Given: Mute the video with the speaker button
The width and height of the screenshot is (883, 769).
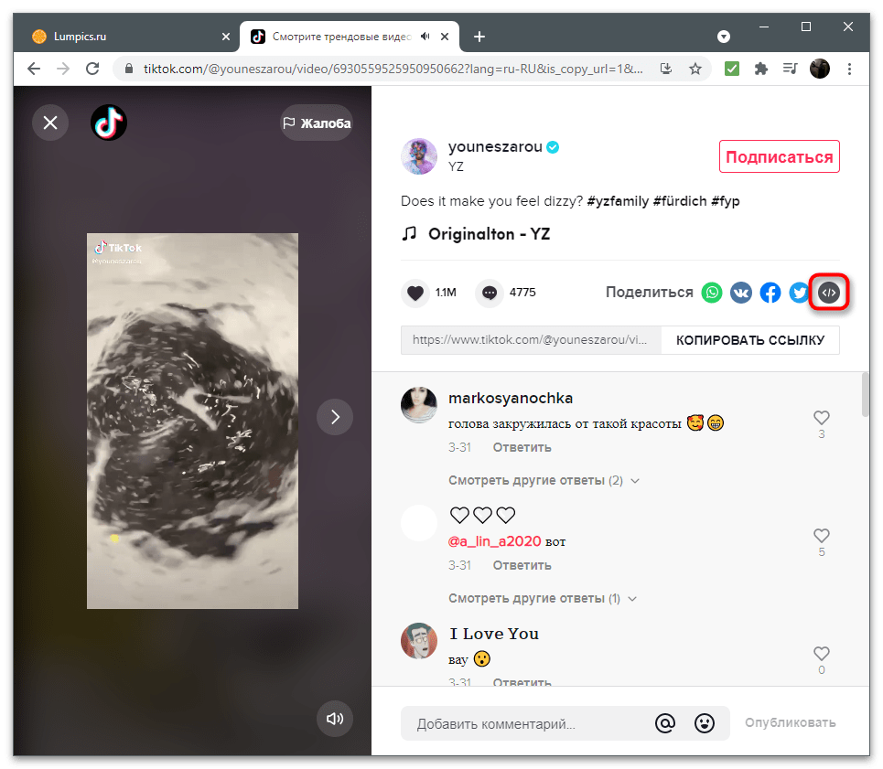Looking at the screenshot, I should tap(335, 719).
